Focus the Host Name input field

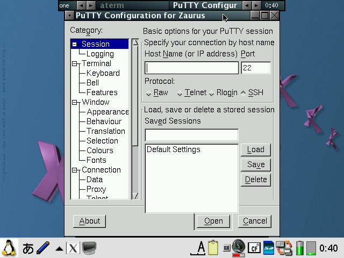(192, 68)
